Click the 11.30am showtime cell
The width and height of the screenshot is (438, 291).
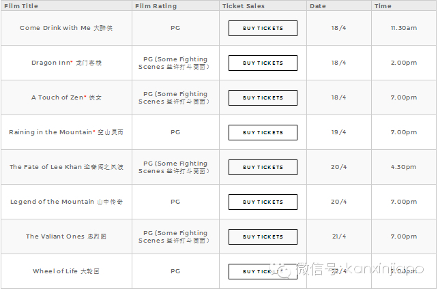point(404,29)
